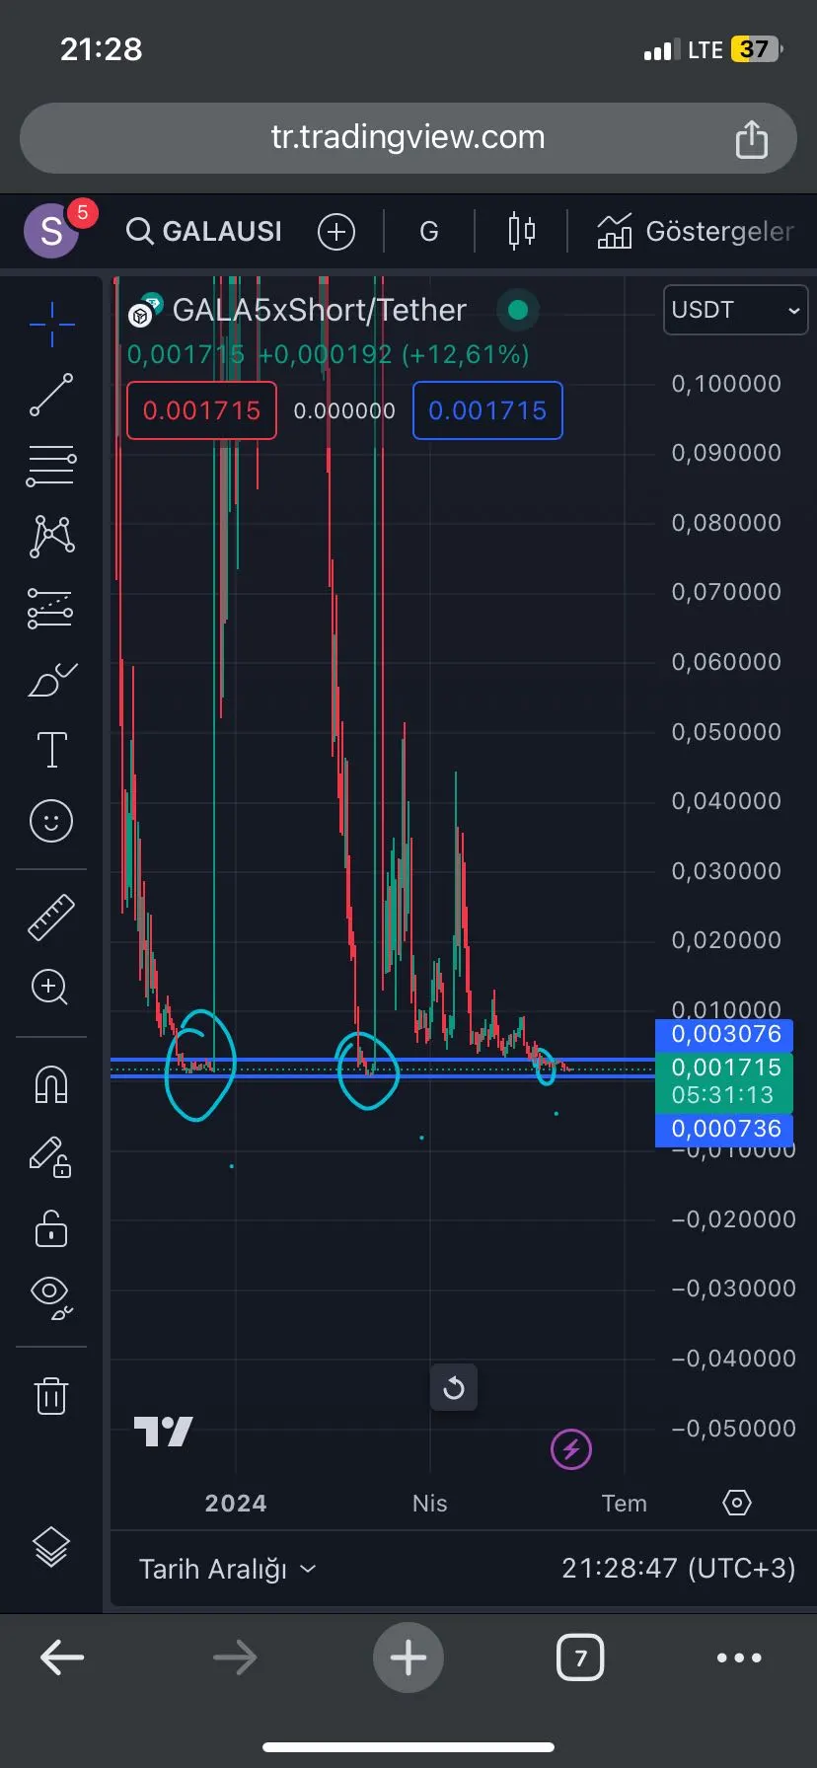
Task: Toggle magnet mode for drawings
Action: click(51, 1084)
